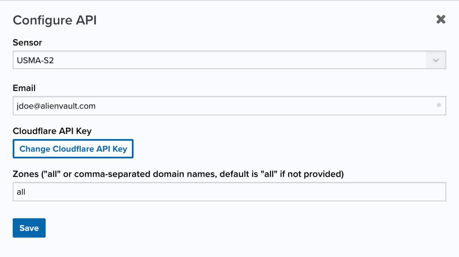Focus the Email input field

click(x=229, y=106)
